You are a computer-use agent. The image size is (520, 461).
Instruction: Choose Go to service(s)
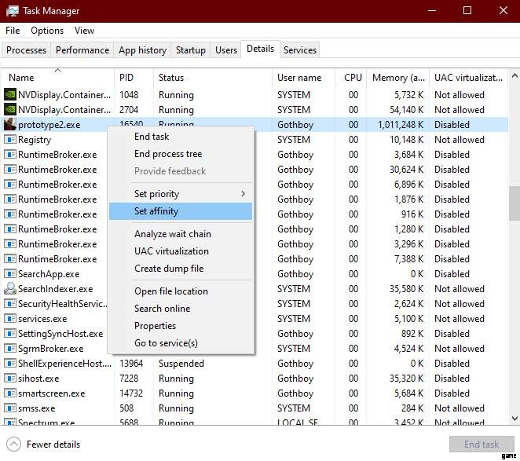pos(181,343)
